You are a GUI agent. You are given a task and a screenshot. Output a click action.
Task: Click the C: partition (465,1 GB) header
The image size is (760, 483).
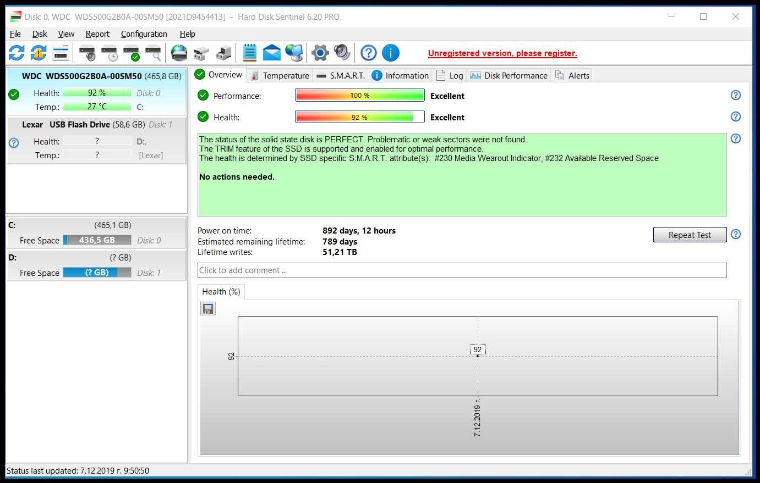coord(96,225)
